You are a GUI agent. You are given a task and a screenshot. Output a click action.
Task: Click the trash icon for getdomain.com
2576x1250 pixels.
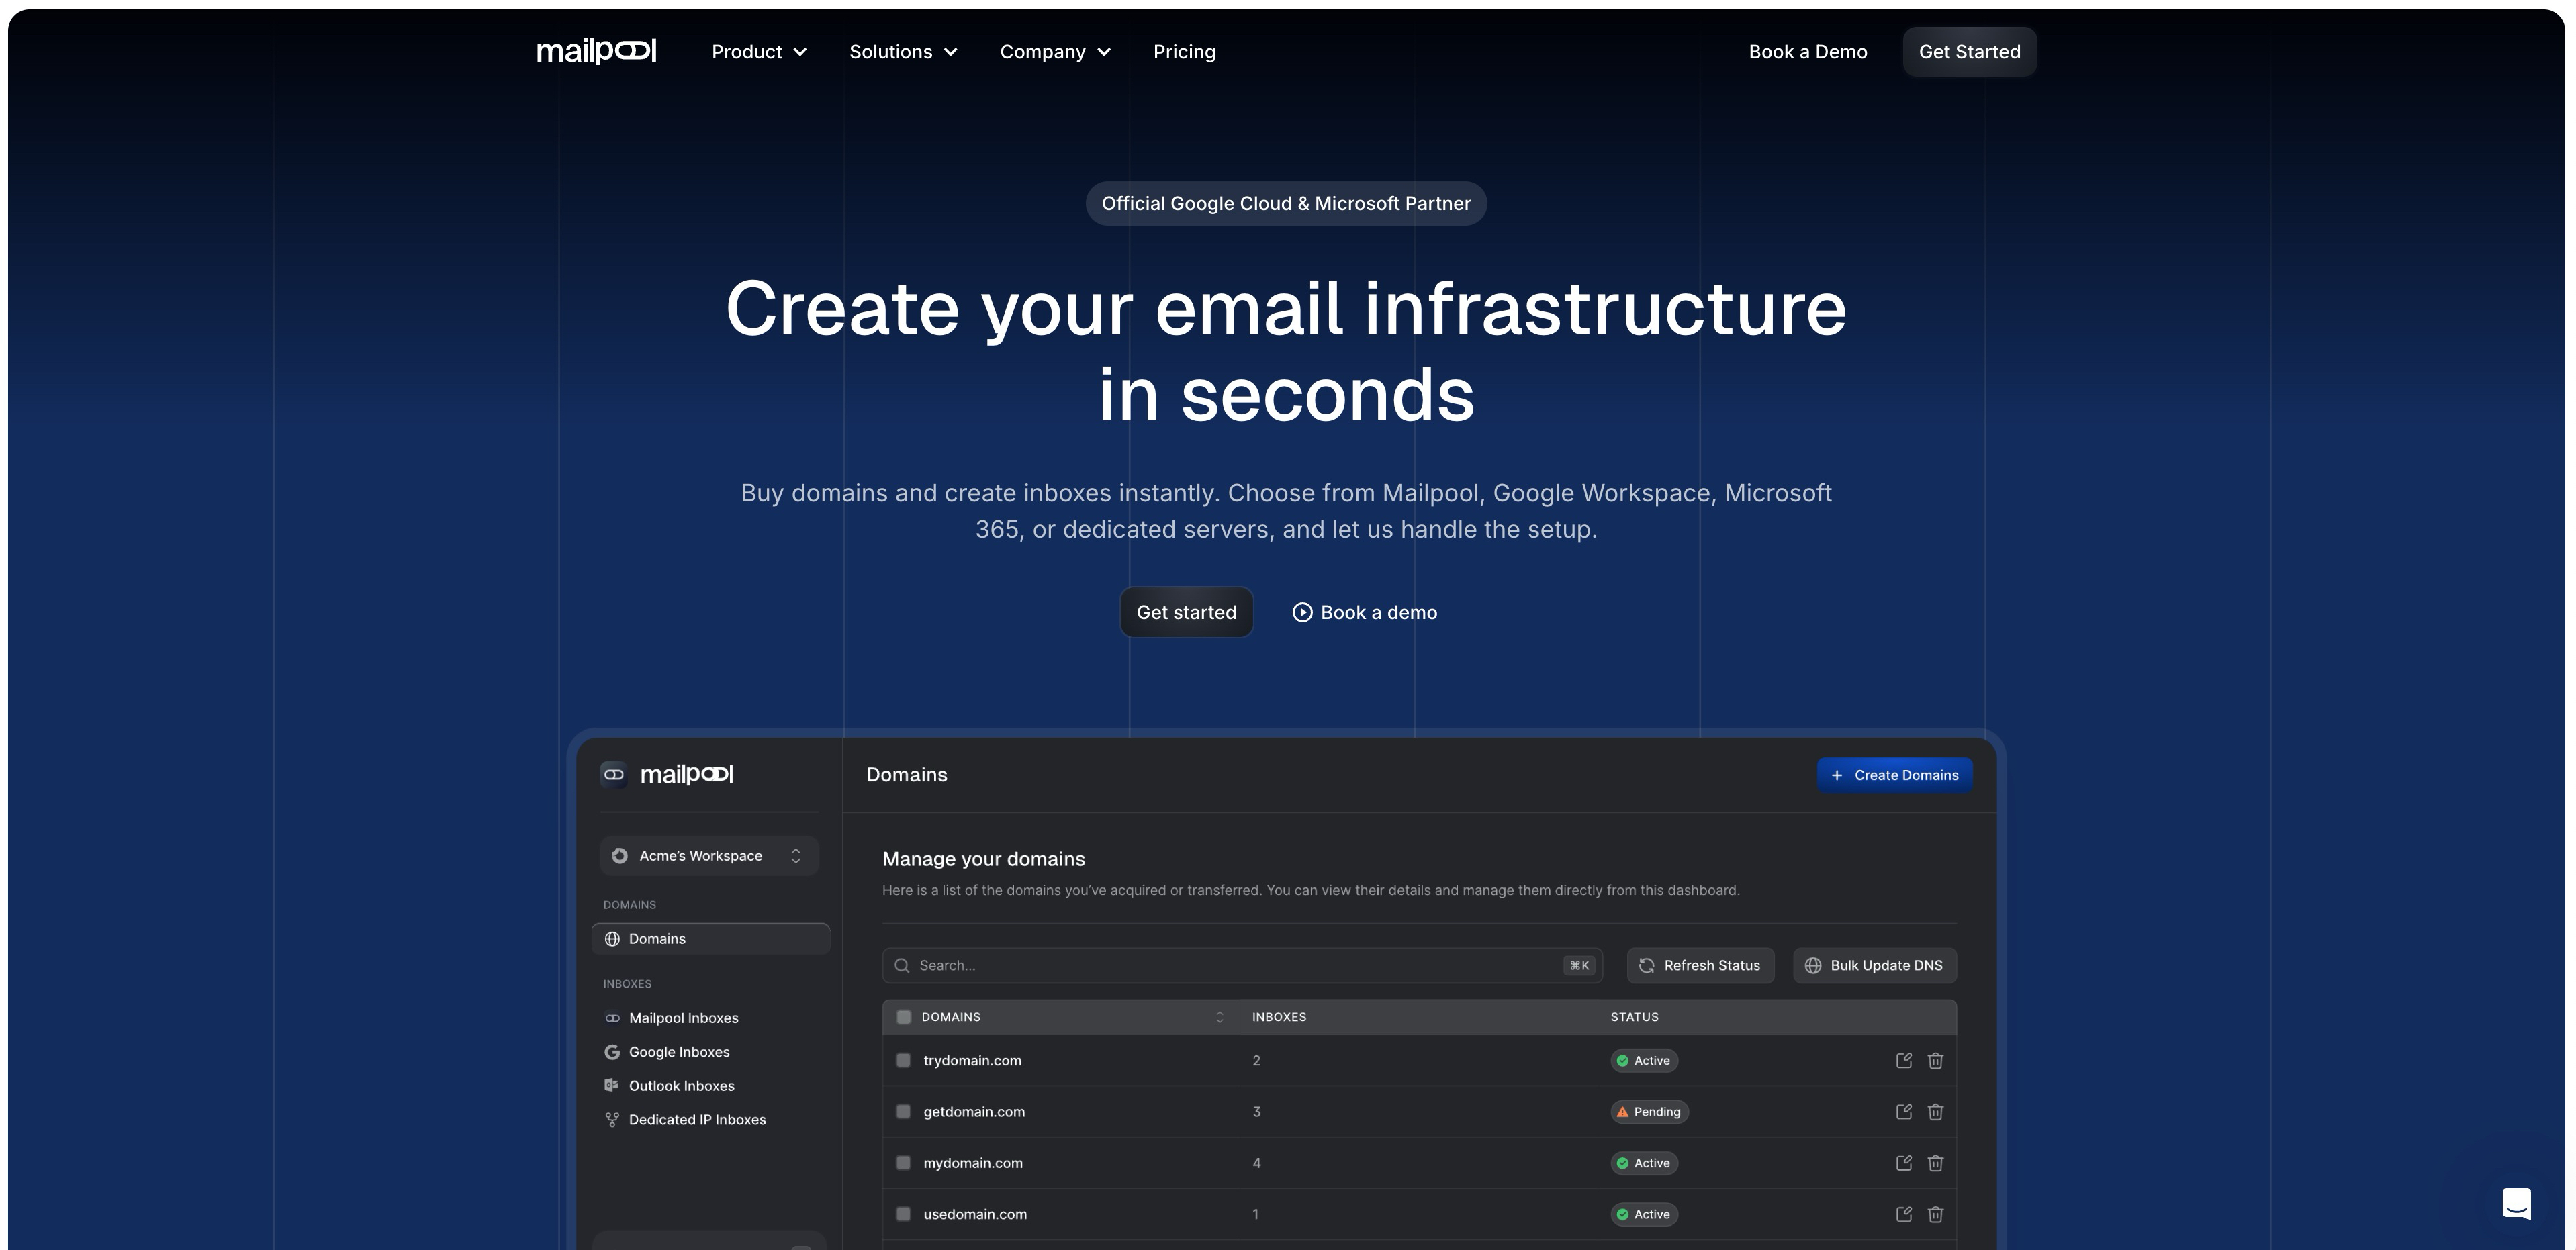click(1935, 1112)
